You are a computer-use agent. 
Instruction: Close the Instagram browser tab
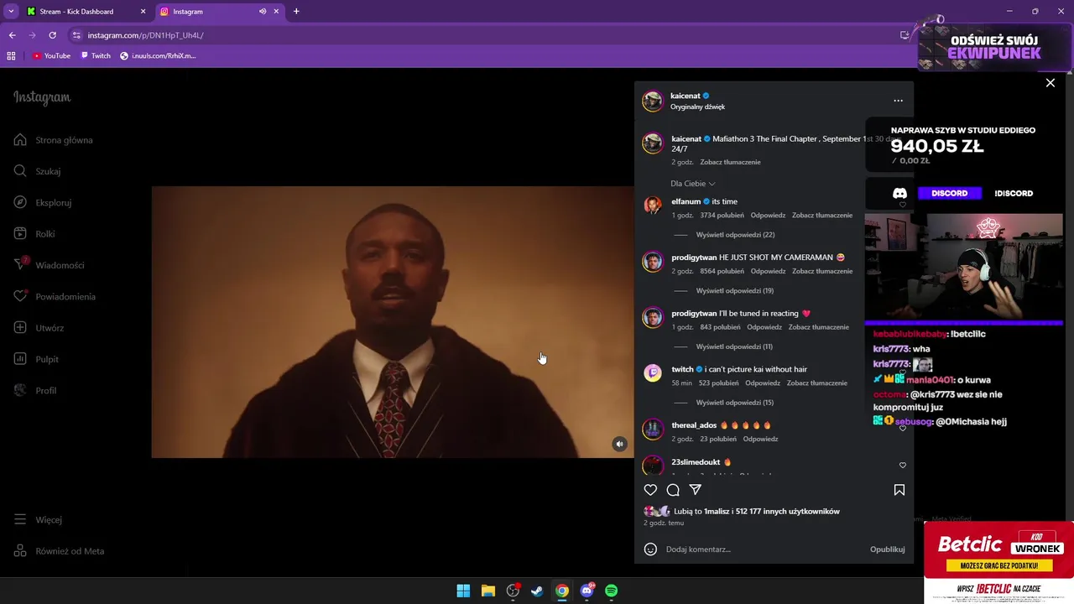276,11
